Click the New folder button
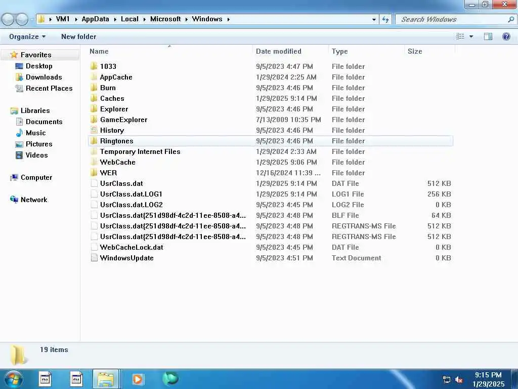 click(78, 36)
